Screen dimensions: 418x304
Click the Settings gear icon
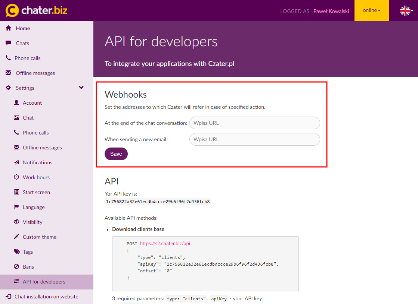click(x=9, y=88)
